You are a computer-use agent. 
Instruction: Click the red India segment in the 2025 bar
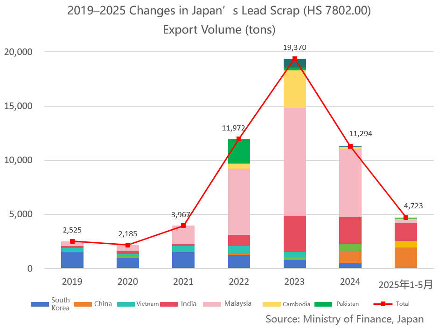coord(406,232)
